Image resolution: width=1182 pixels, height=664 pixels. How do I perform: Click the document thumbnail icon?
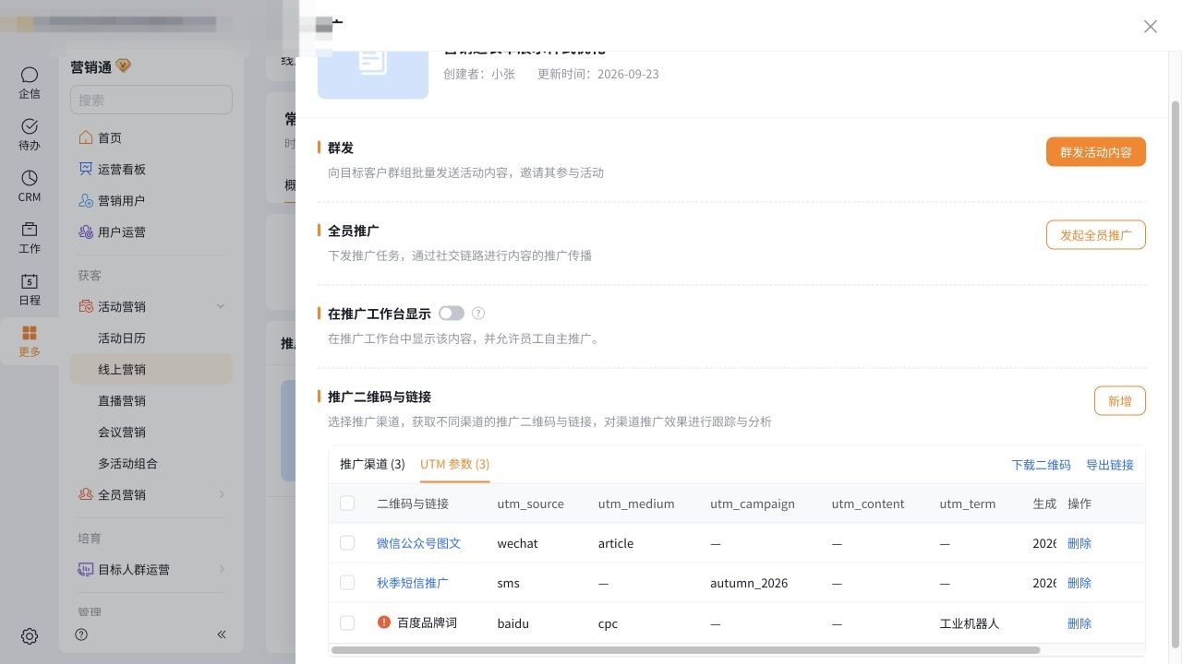[373, 62]
